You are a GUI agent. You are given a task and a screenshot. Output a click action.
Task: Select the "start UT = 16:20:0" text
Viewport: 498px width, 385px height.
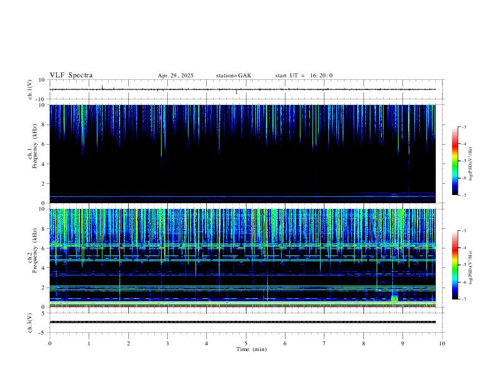click(304, 75)
